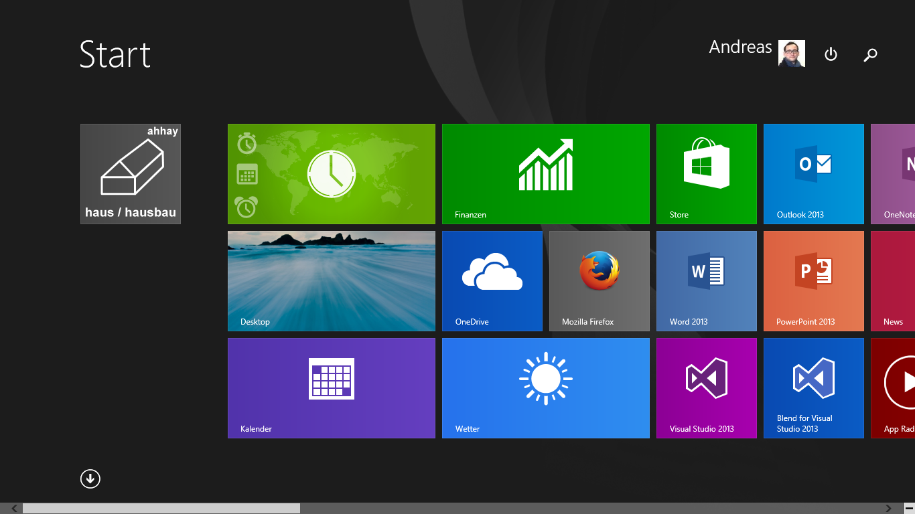This screenshot has width=915, height=514.
Task: Click the power options button
Action: [x=831, y=54]
